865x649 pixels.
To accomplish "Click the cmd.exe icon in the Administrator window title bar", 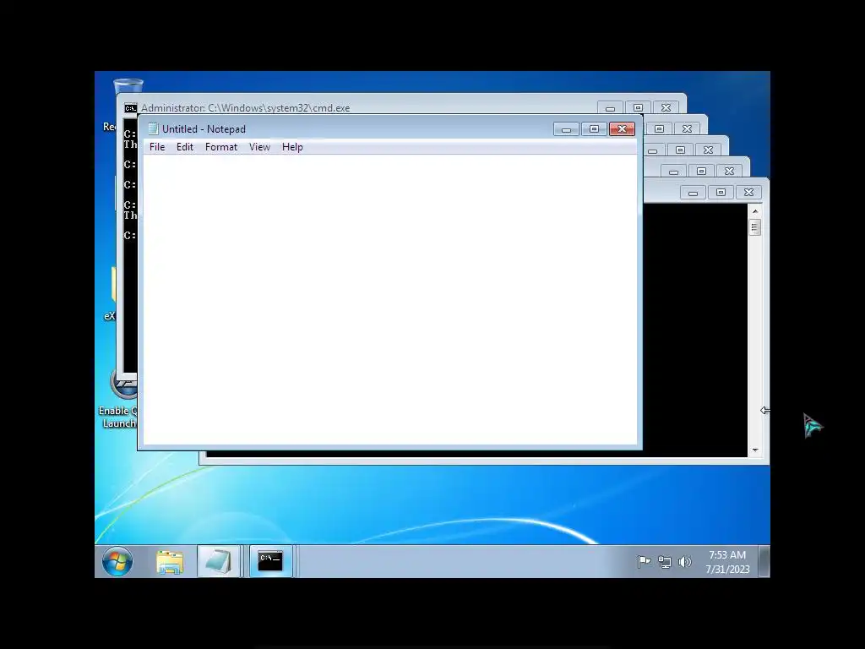I will coord(130,108).
